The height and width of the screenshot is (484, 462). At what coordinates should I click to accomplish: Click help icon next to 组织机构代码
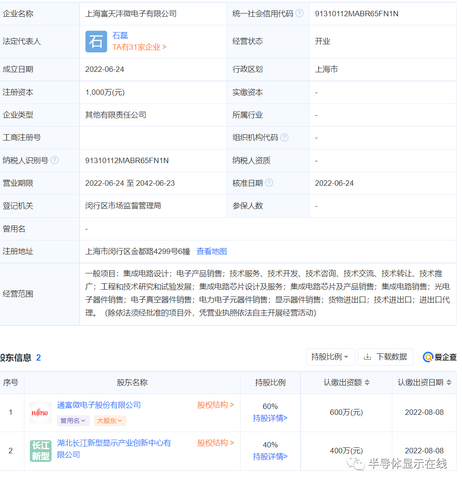(284, 137)
